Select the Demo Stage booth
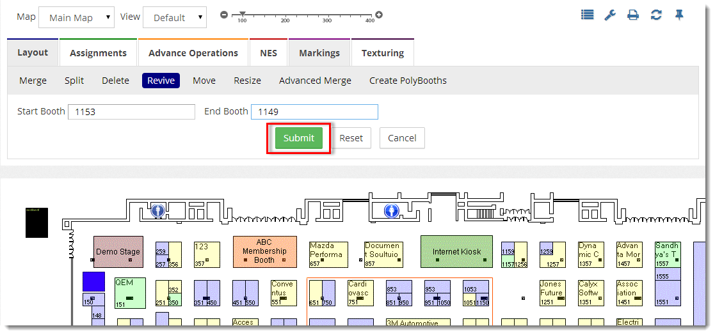Viewport: 715px width, 335px height. [118, 252]
